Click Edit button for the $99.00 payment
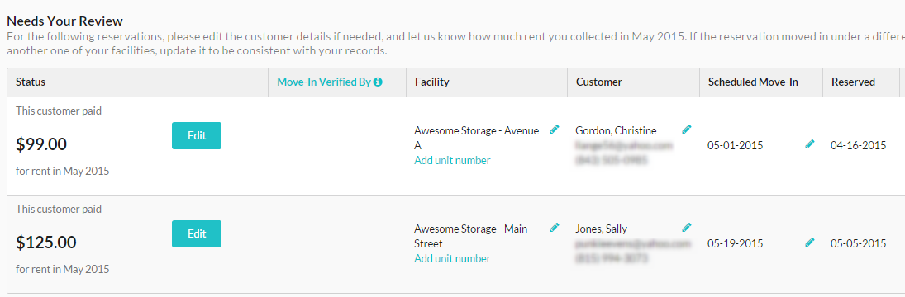905x297 pixels. tap(197, 136)
